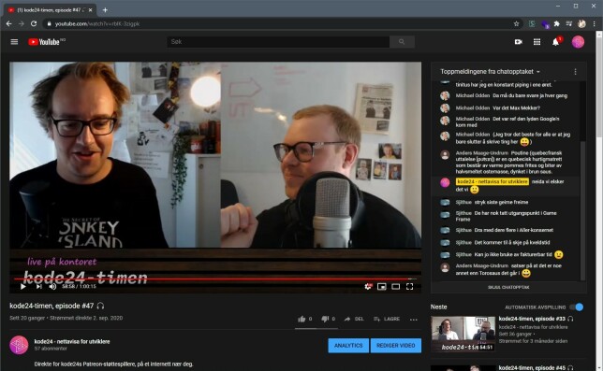
Task: Play the video
Action: coord(23,286)
